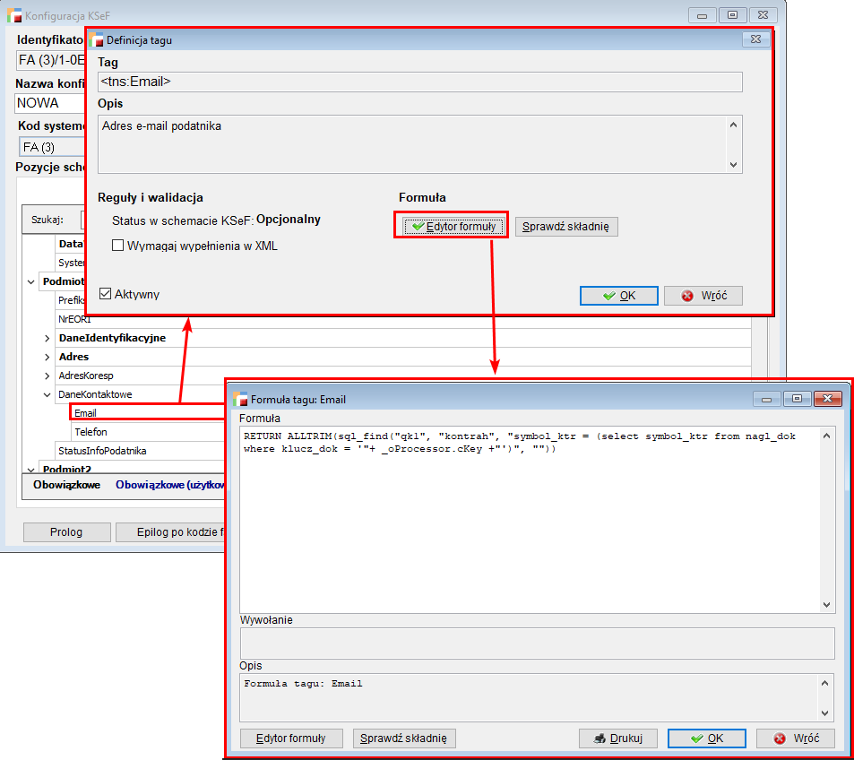Toggle the Aktywny checkbox

coord(105,294)
